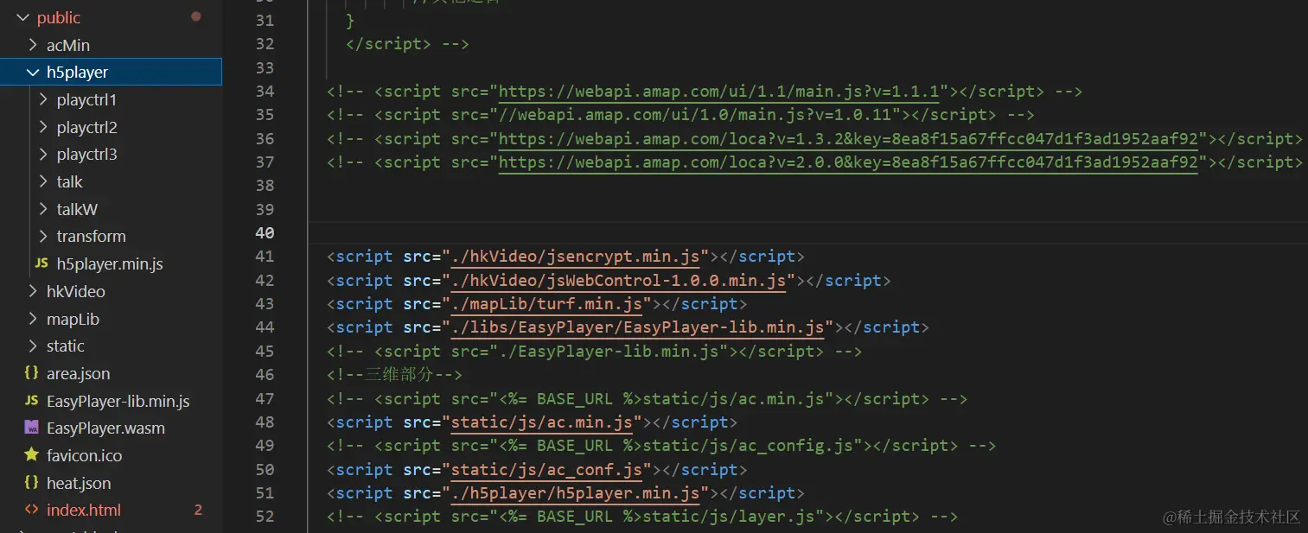
Task: Follow ./hkVideo/jsWebControl-1.0.0.min.js path link
Action: pyautogui.click(x=619, y=281)
